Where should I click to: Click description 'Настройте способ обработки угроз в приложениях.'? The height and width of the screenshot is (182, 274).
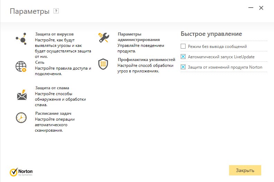point(145,68)
